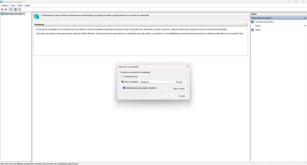Viewport: 307px width, 165px height.
Task: Expand the Exibir submenu in Ações pane
Action: point(305,26)
